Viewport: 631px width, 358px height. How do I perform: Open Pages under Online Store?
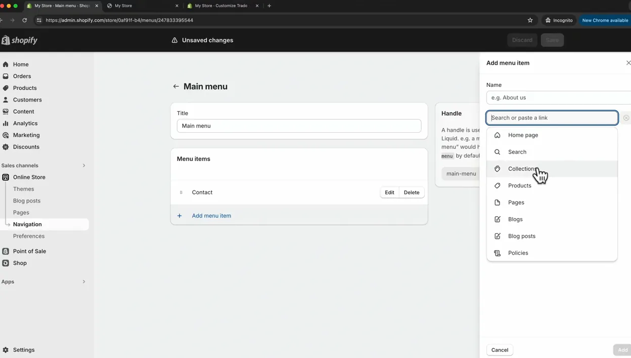click(21, 213)
